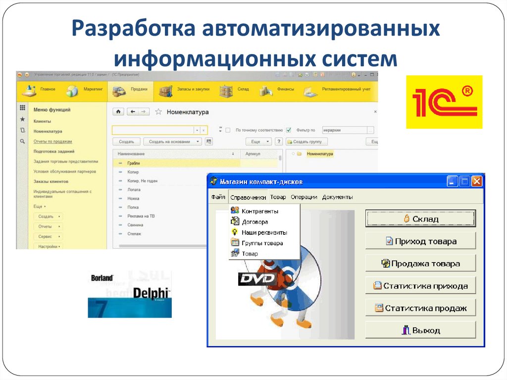Click the list view icon beside Создать на основании
This screenshot has width=507, height=380.
(209, 142)
